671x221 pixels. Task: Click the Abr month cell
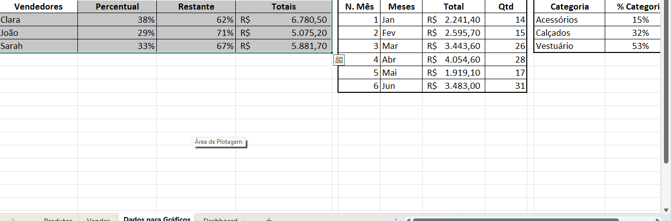tap(401, 59)
